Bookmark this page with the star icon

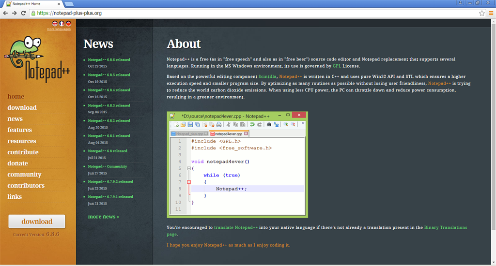[x=482, y=13]
